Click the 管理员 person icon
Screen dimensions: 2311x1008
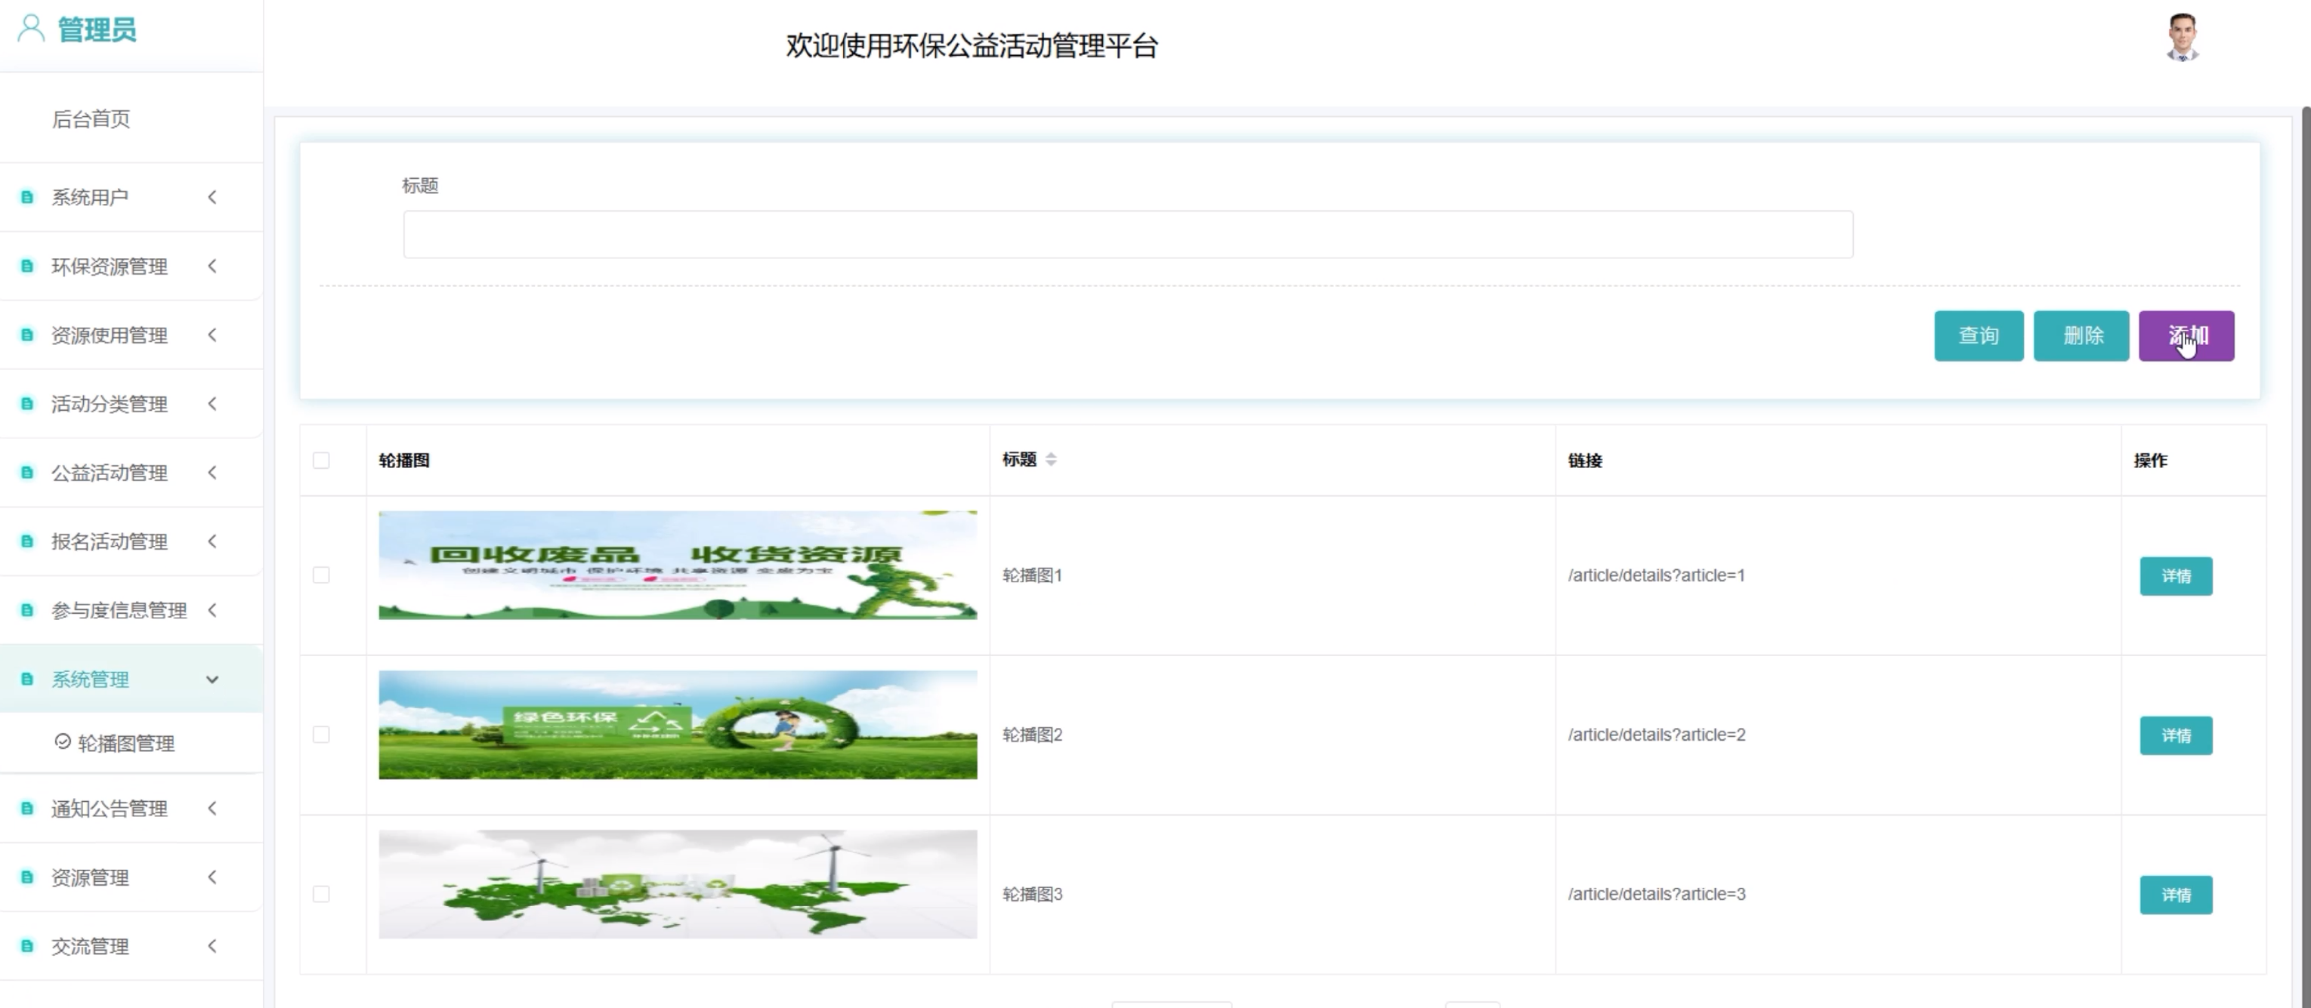32,29
